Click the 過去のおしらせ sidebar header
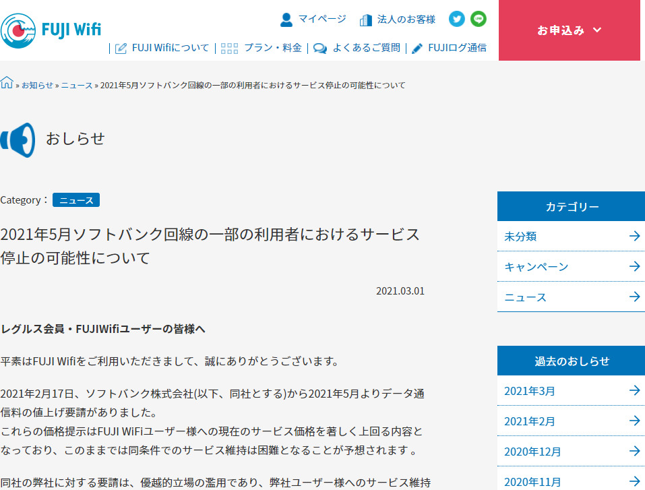Screen dimensions: 645x490 pos(572,361)
